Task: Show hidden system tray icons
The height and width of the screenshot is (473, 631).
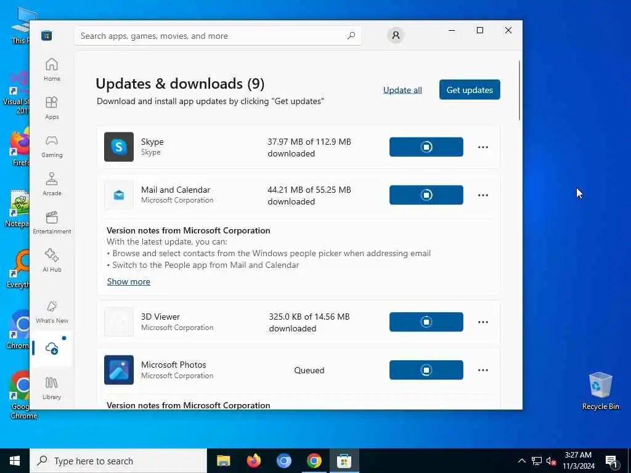Action: [x=521, y=461]
